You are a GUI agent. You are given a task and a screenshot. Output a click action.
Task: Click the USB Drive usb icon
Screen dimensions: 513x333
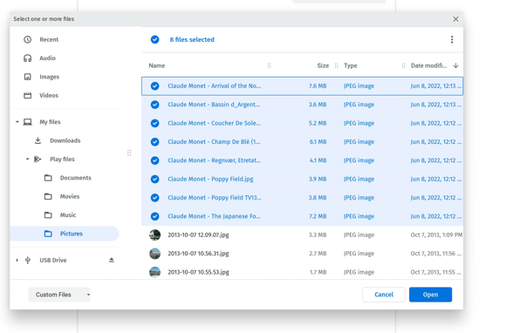click(28, 260)
